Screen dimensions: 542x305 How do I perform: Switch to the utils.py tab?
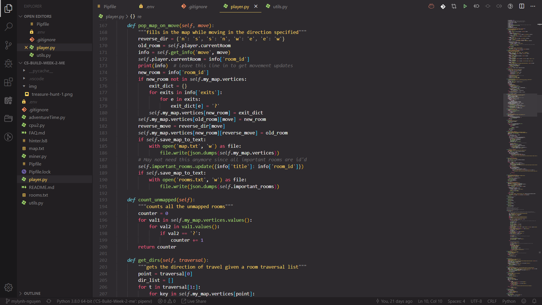[280, 6]
